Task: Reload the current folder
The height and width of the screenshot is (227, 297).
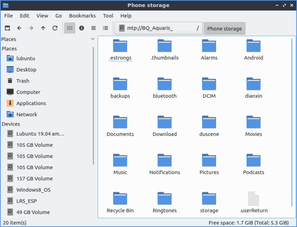Action: click(x=55, y=28)
